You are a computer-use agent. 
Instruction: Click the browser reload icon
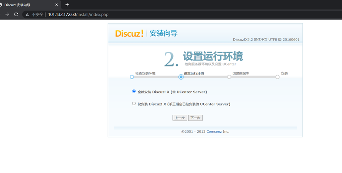click(16, 15)
